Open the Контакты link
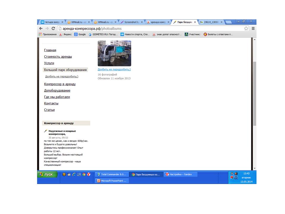The image size is (285, 214). coord(51,103)
